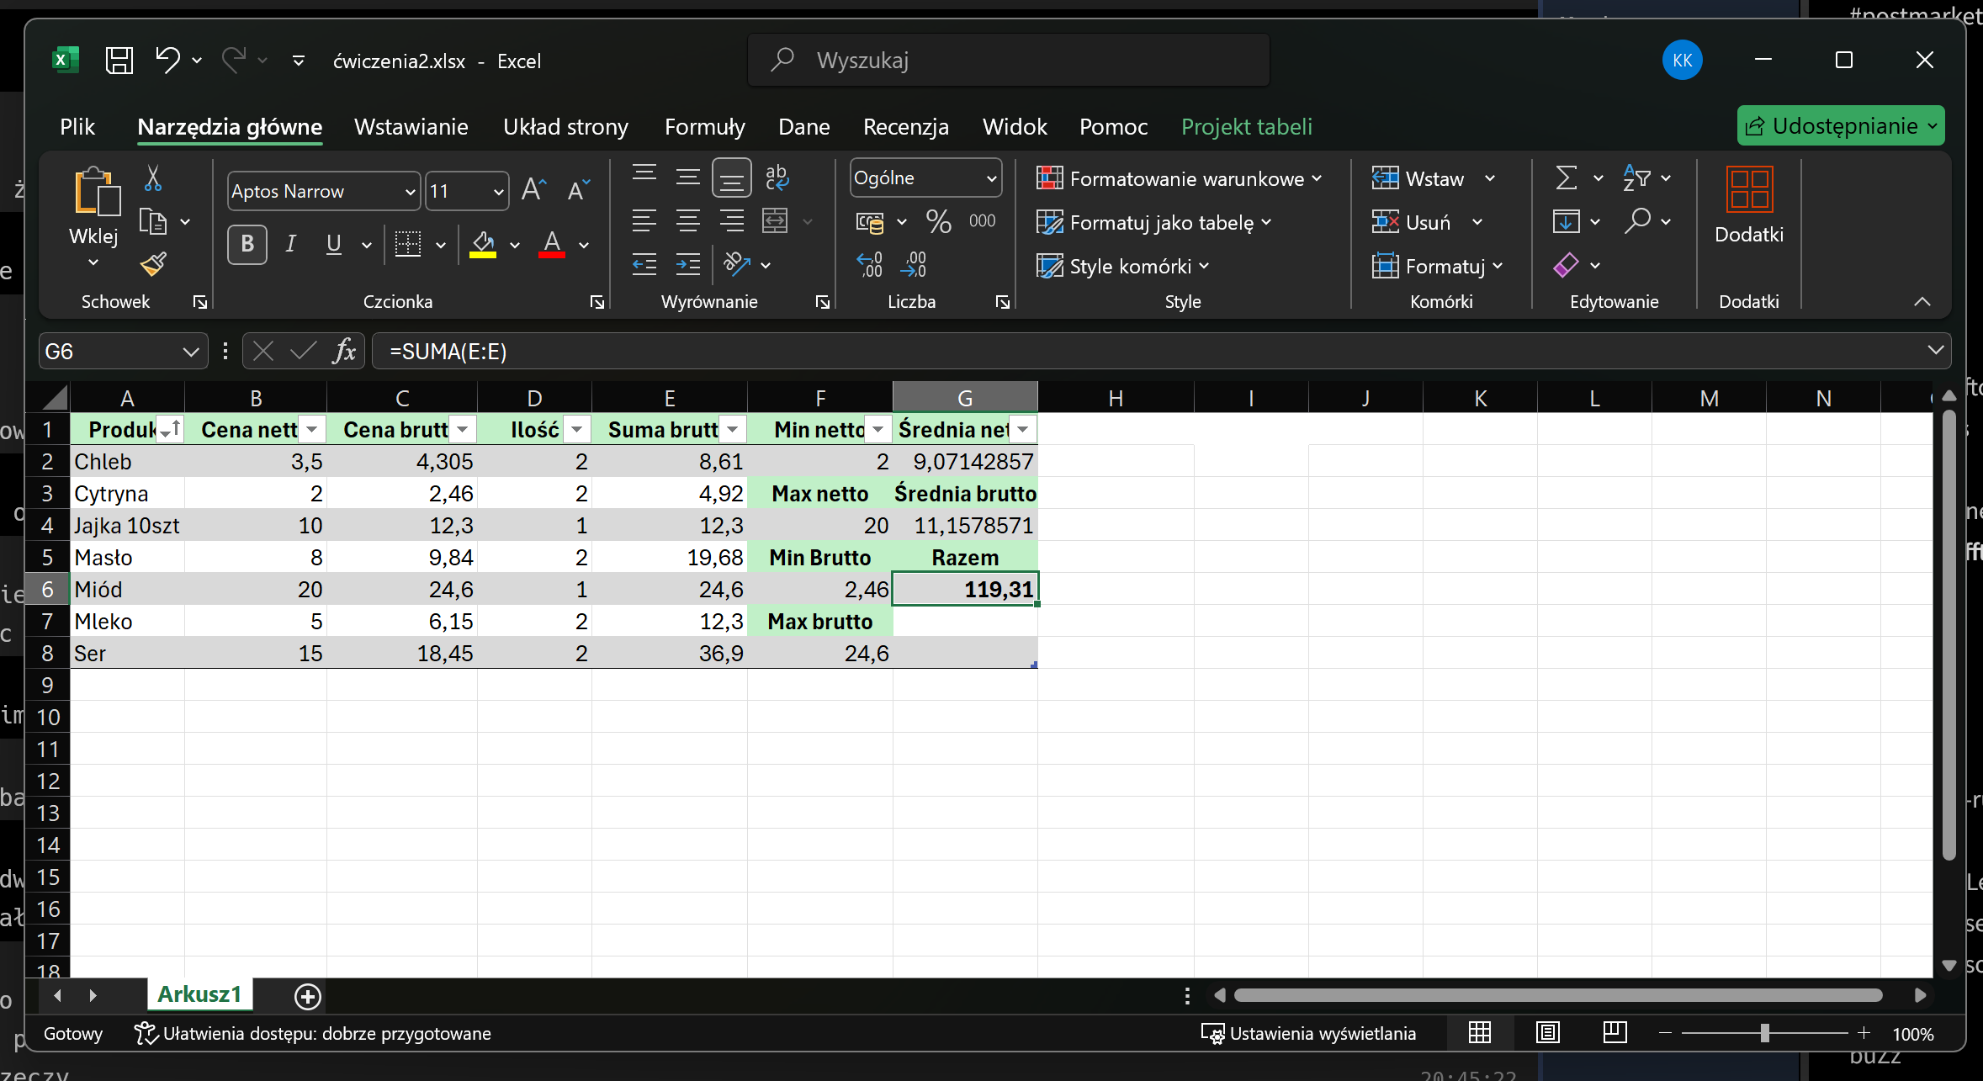Click the Wrap Text icon
The image size is (1983, 1081).
pyautogui.click(x=776, y=178)
